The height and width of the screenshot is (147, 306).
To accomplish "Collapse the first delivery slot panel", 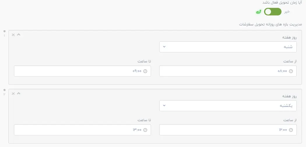I will (19, 35).
